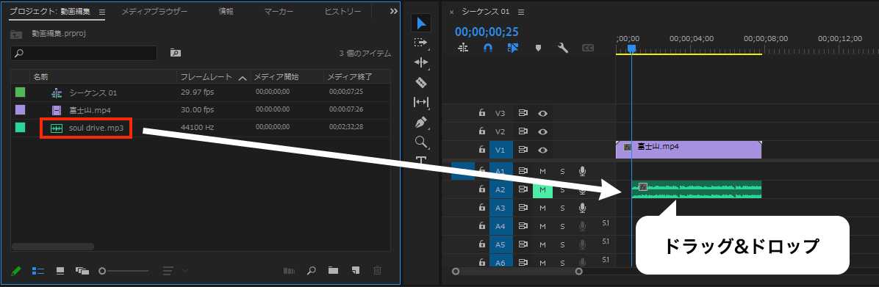Sort by メディア終了 column header
The image size is (879, 287).
point(350,76)
